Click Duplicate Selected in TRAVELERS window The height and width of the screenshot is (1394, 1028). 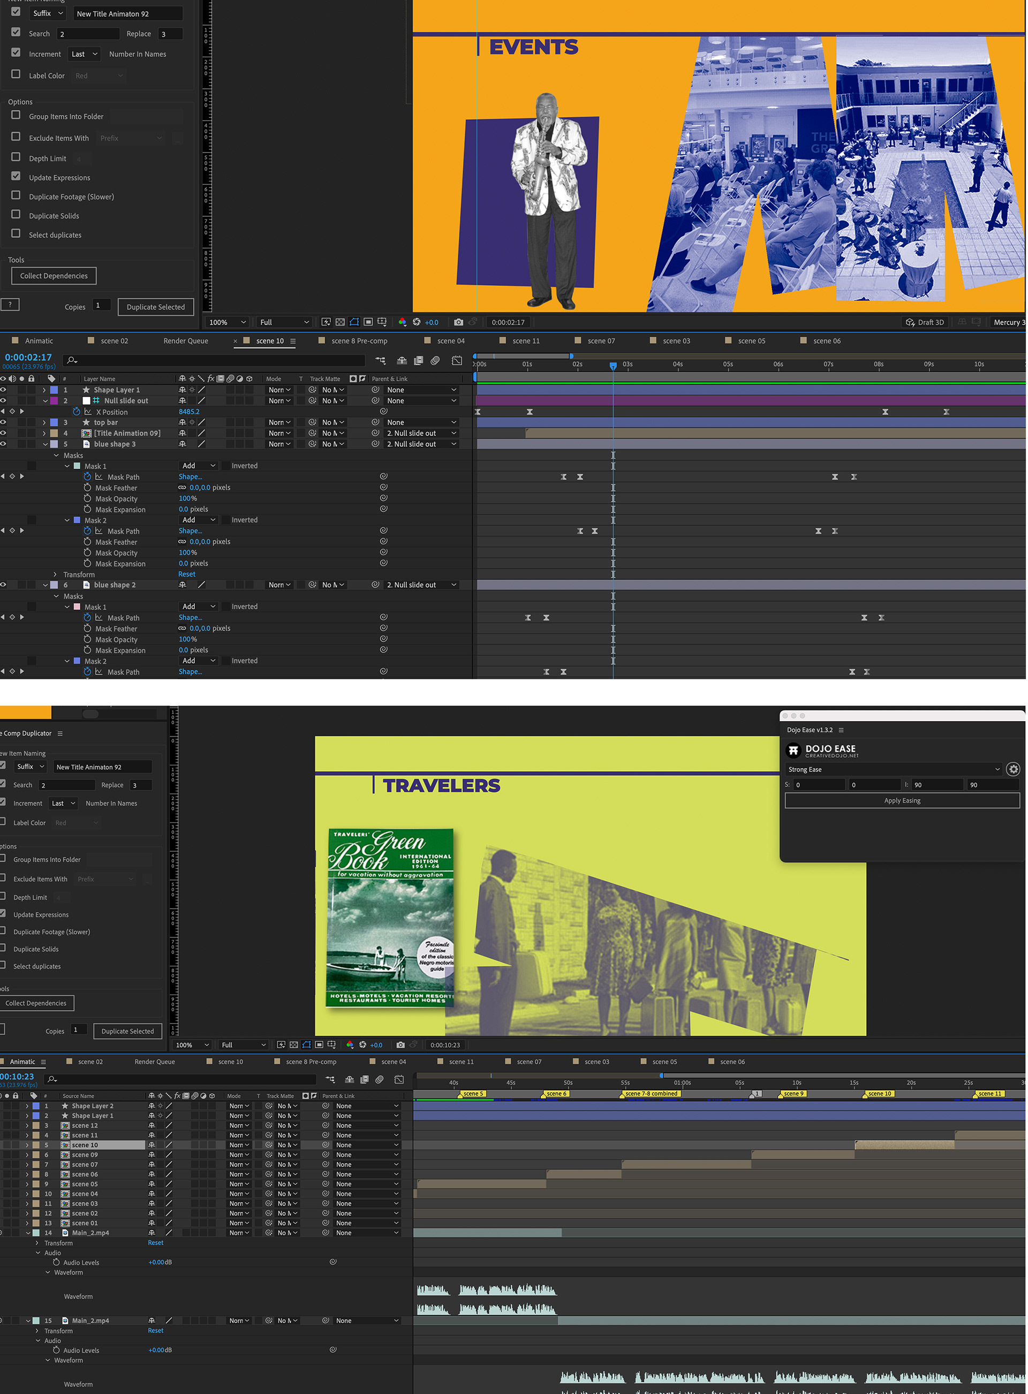[127, 1031]
